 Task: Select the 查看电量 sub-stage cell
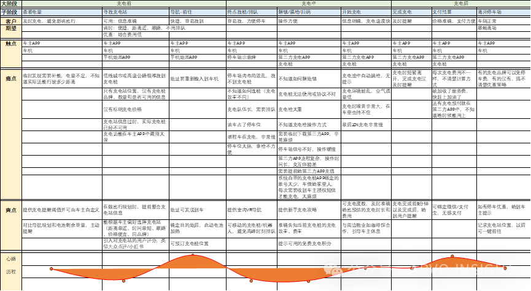pyautogui.click(x=61, y=12)
